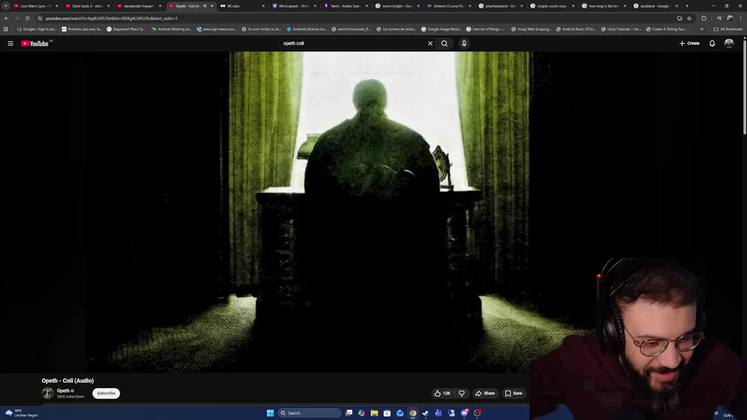The image size is (747, 420).
Task: Go to the YouTube home logo
Action: click(x=35, y=43)
